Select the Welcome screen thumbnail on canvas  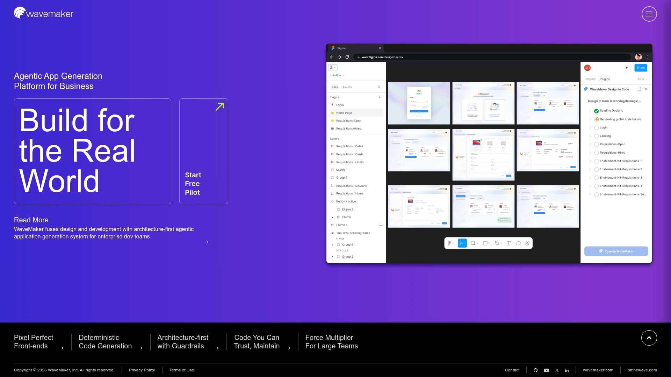(483, 103)
